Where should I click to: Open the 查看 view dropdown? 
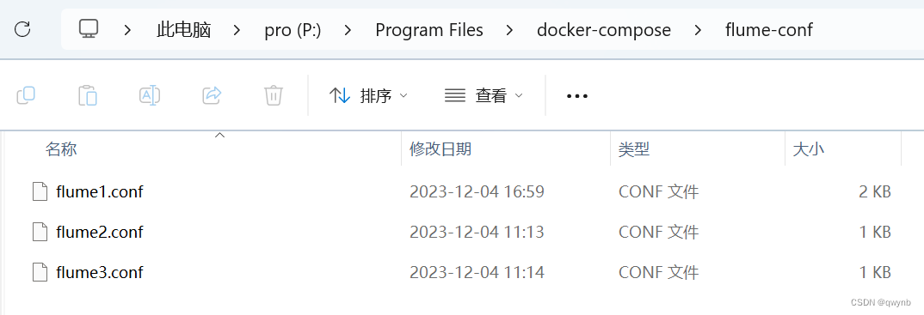(x=484, y=95)
